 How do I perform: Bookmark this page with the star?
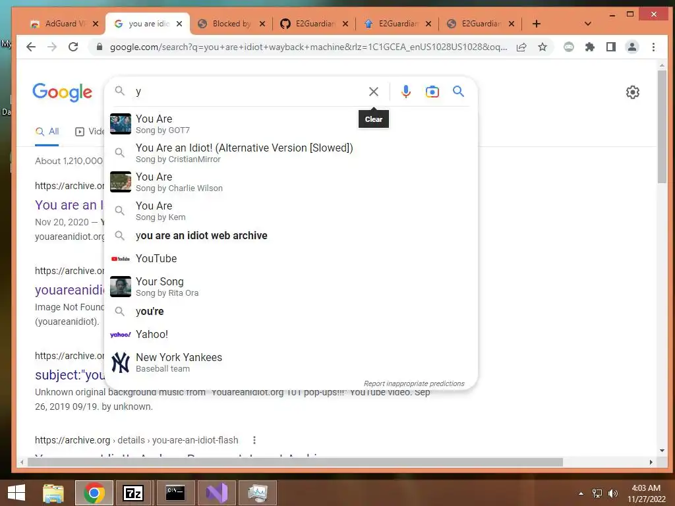pos(543,47)
